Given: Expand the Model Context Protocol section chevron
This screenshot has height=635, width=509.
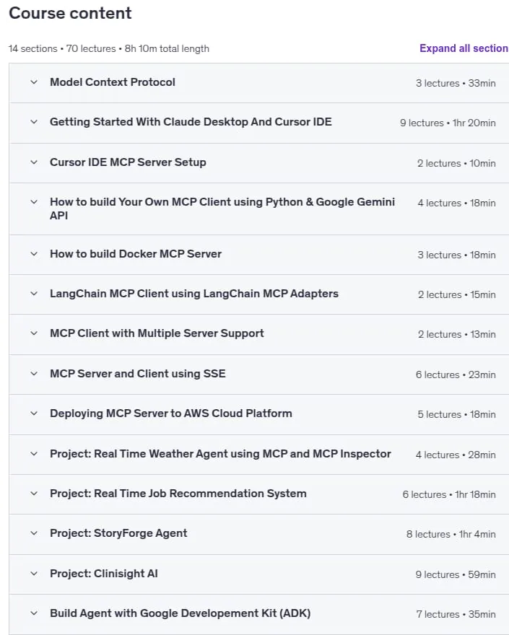Looking at the screenshot, I should (34, 82).
